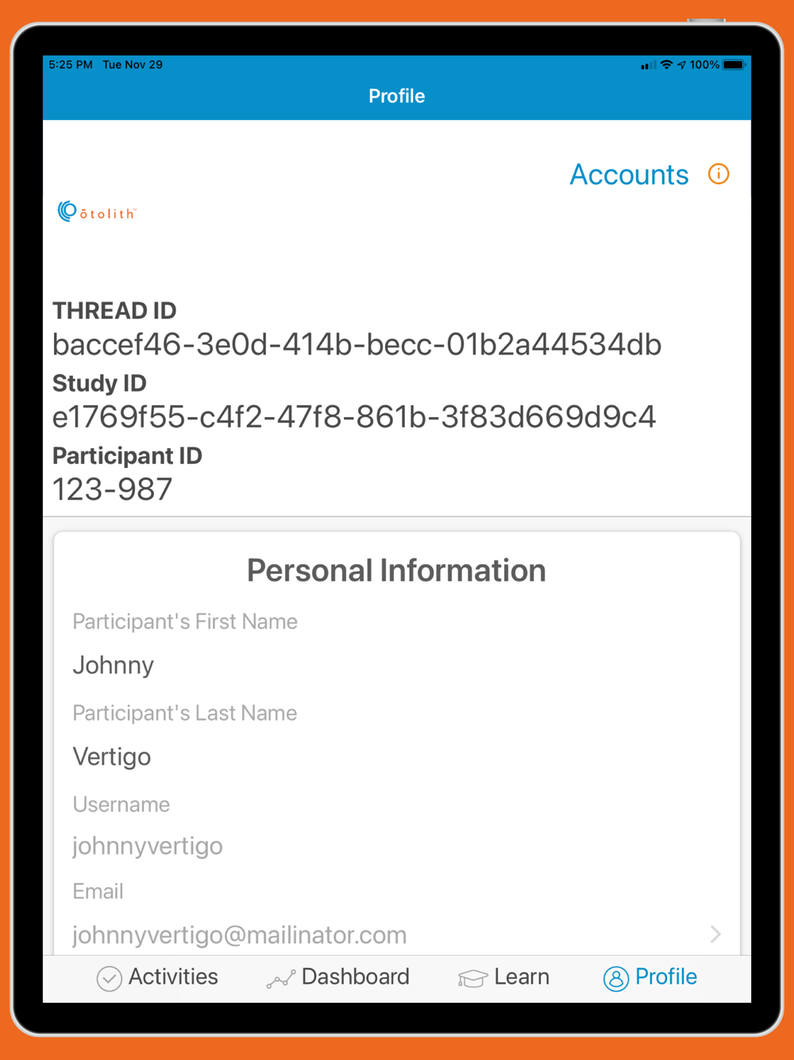The width and height of the screenshot is (794, 1060).
Task: Open the Accounts link
Action: click(629, 174)
